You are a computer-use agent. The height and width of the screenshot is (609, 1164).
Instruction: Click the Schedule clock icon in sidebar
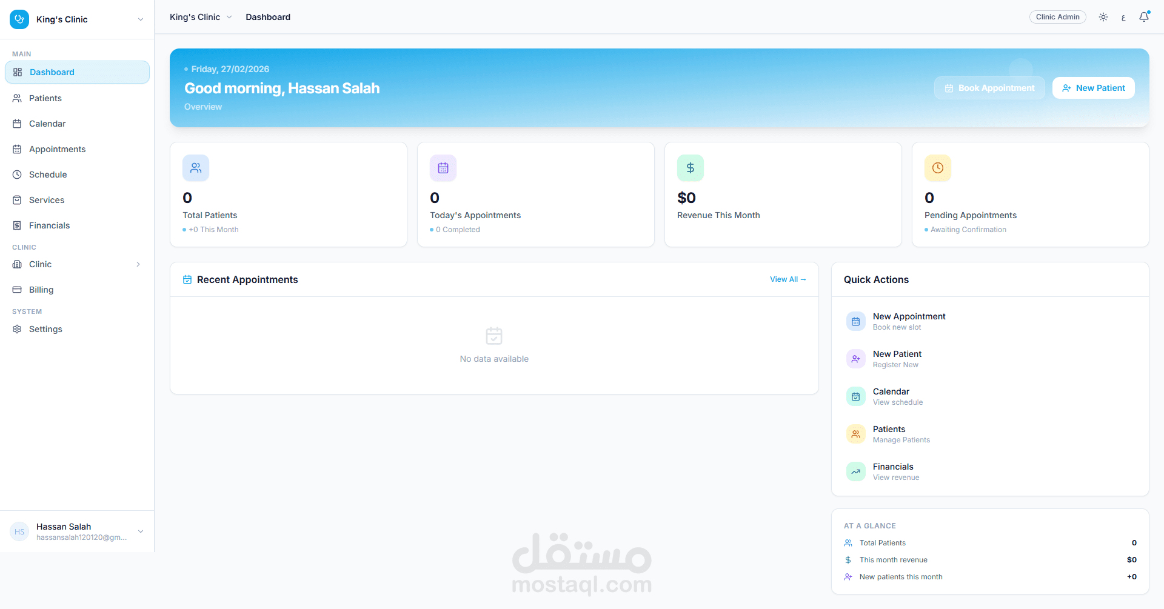pyautogui.click(x=17, y=175)
